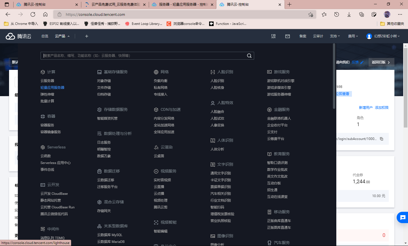This screenshot has height=246, width=408.
Task: Open 云审计 in top navigation
Action: [x=318, y=36]
